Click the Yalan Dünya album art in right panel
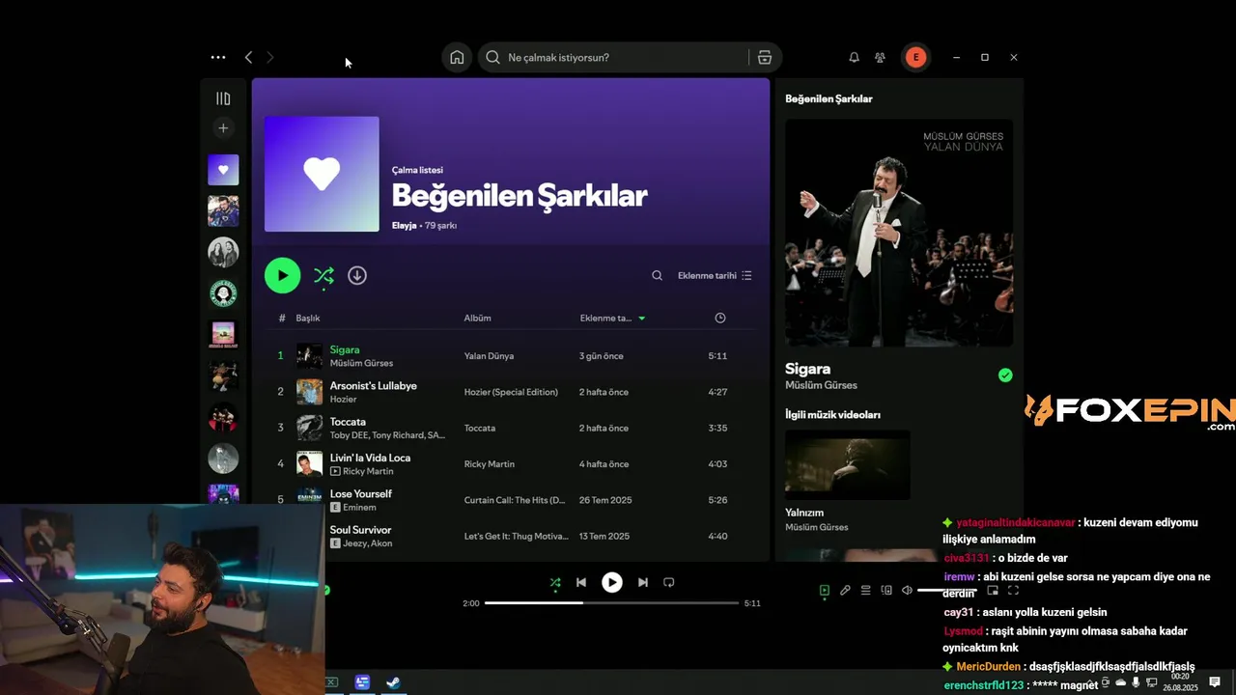This screenshot has height=695, width=1236. 899,233
